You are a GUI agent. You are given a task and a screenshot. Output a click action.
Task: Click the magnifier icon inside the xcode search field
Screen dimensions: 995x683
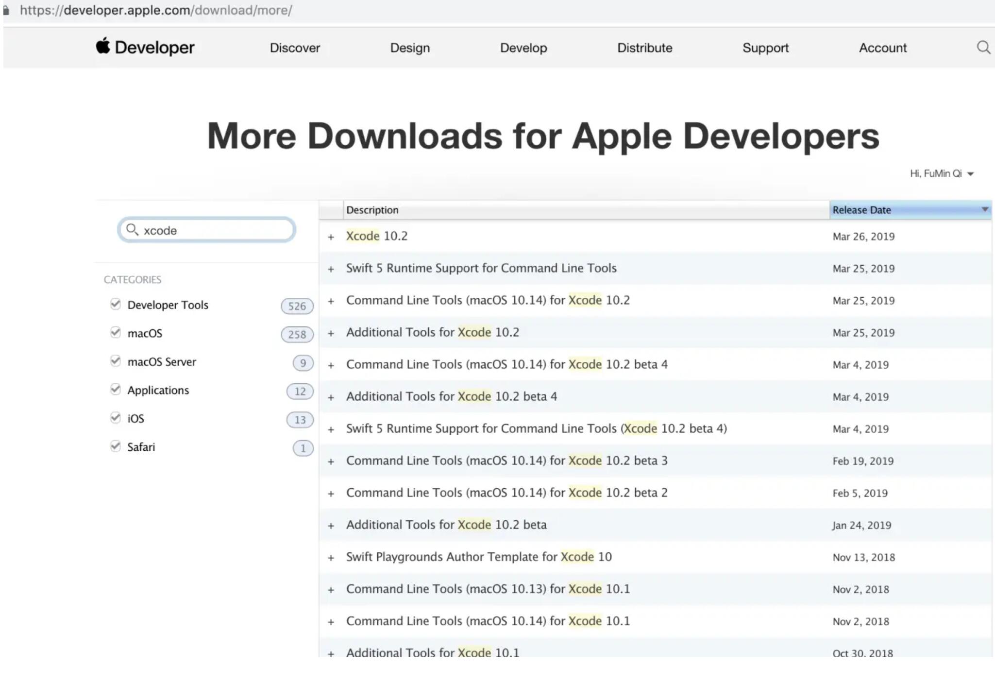coord(132,229)
